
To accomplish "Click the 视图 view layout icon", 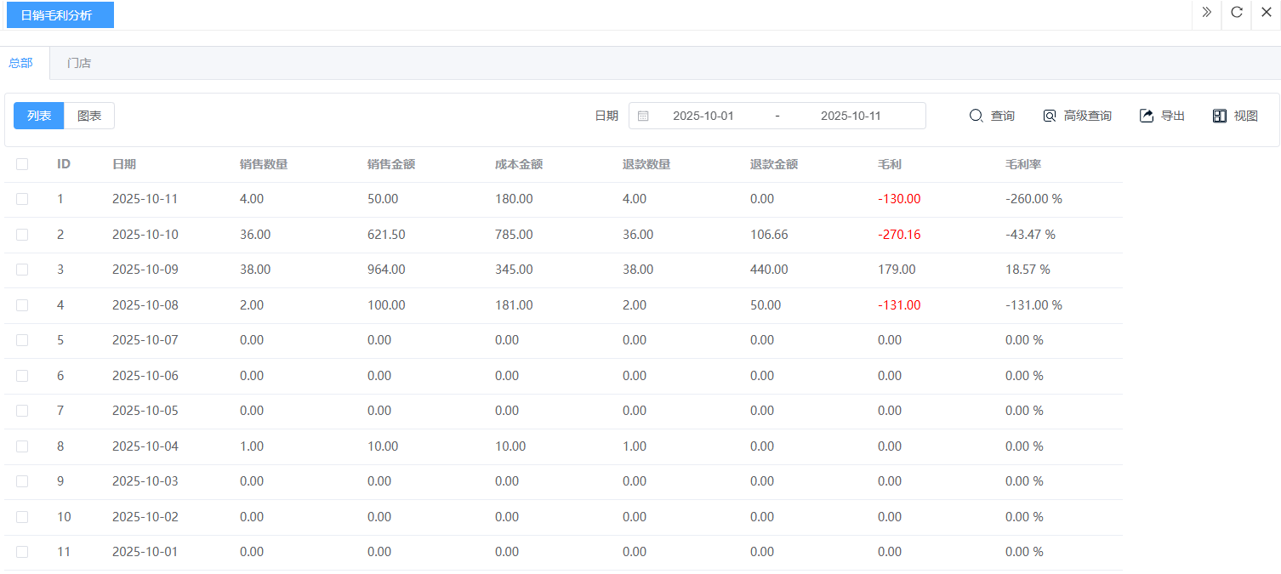I will 1220,116.
